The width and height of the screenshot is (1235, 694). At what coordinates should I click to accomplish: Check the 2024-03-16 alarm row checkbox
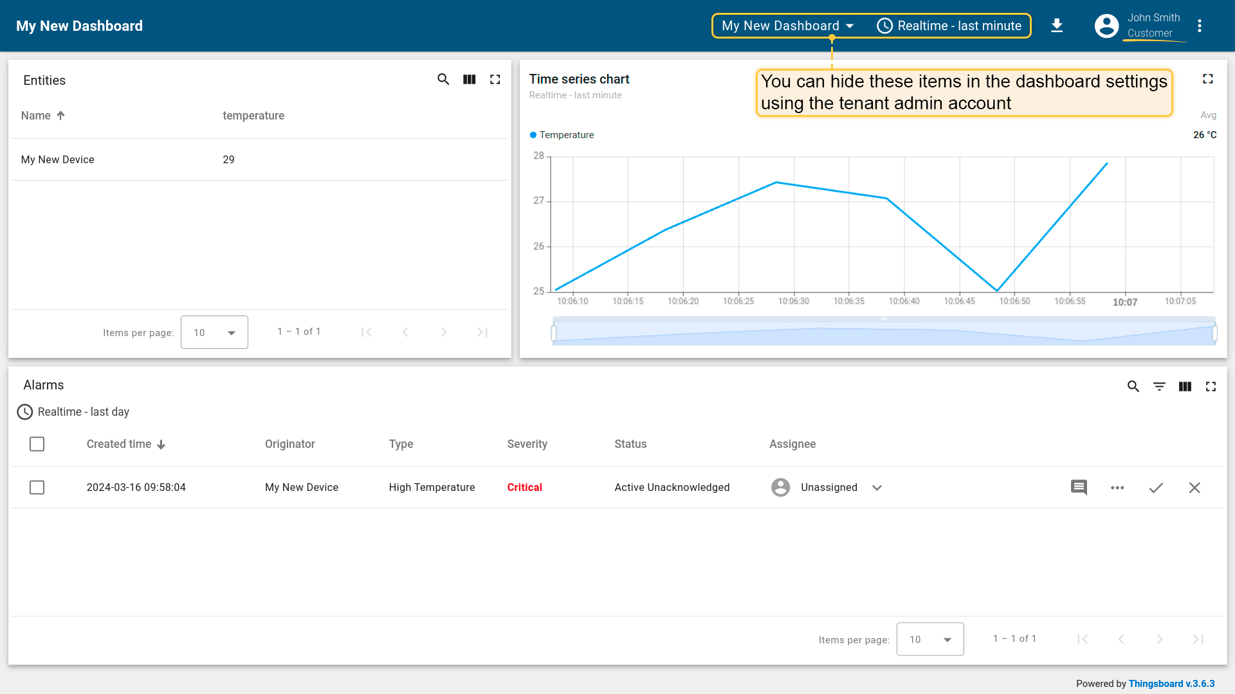pyautogui.click(x=37, y=488)
